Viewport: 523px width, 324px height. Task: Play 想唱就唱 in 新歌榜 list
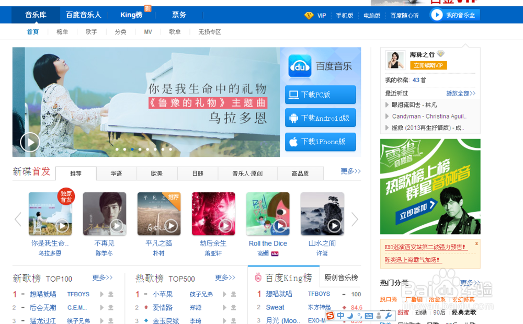pyautogui.click(x=102, y=294)
